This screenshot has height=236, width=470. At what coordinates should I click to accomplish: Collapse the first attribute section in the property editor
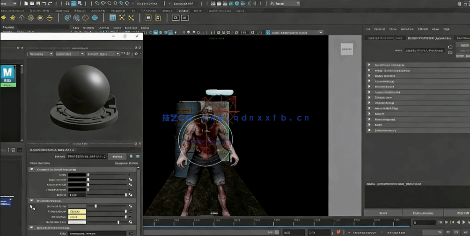32,170
